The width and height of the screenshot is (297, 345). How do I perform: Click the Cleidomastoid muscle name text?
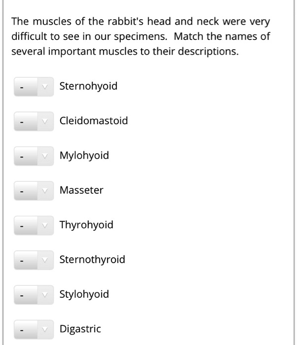click(x=94, y=121)
